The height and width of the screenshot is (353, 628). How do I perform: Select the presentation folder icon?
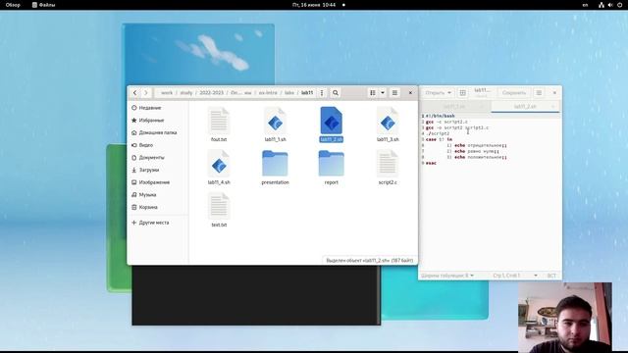275,164
